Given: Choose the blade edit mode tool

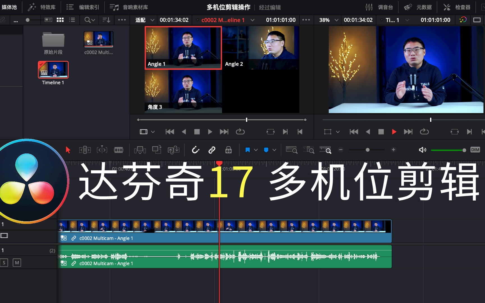Looking at the screenshot, I should tap(119, 150).
